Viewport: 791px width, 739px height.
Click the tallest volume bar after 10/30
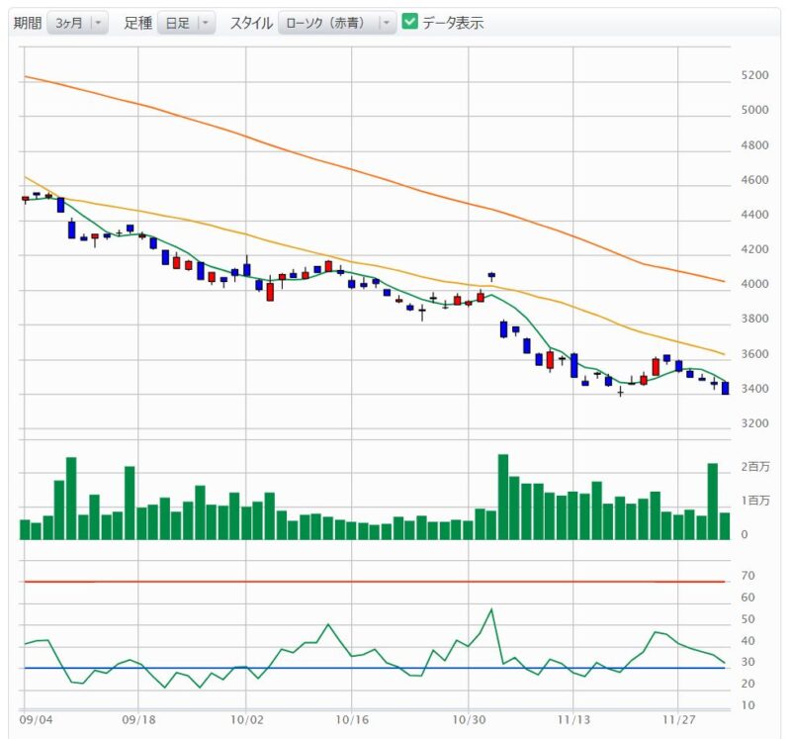click(503, 497)
